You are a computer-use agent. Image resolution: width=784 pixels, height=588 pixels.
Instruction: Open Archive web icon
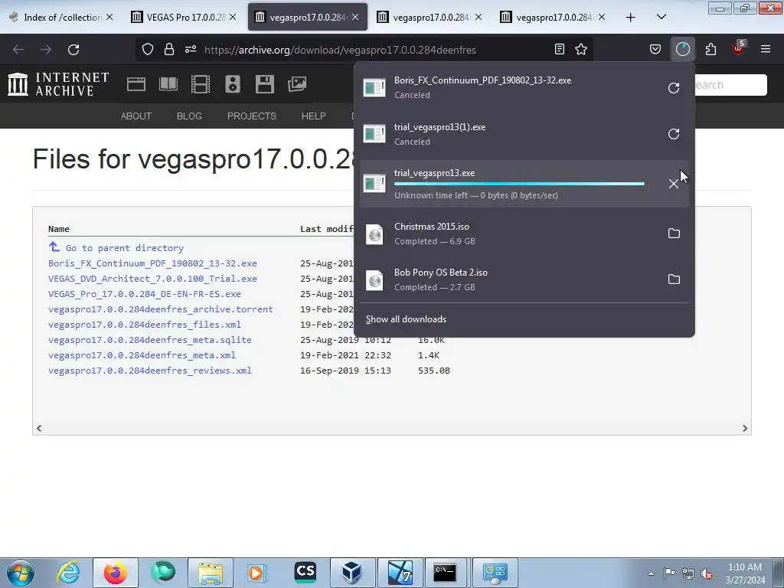coord(136,84)
